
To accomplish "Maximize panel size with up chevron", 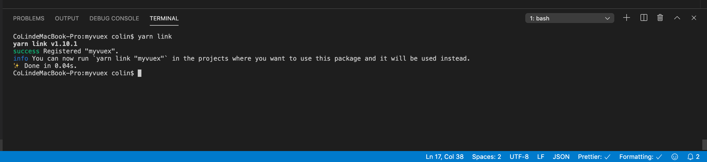I will click(x=677, y=18).
